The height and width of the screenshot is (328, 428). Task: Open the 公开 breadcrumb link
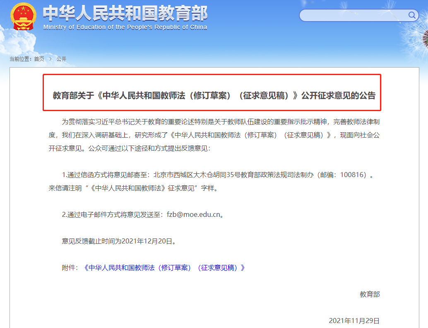pyautogui.click(x=62, y=59)
